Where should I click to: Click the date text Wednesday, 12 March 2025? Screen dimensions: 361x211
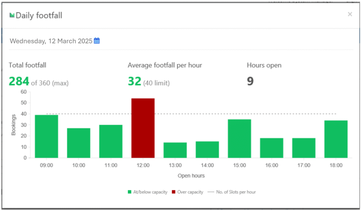[51, 41]
